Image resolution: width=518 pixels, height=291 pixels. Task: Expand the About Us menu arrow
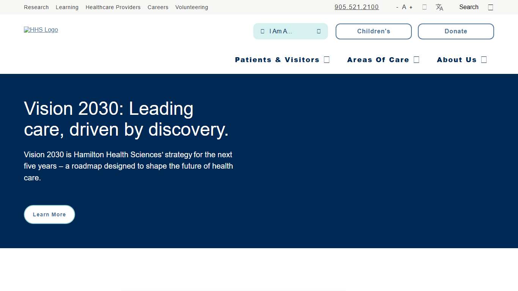[483, 59]
